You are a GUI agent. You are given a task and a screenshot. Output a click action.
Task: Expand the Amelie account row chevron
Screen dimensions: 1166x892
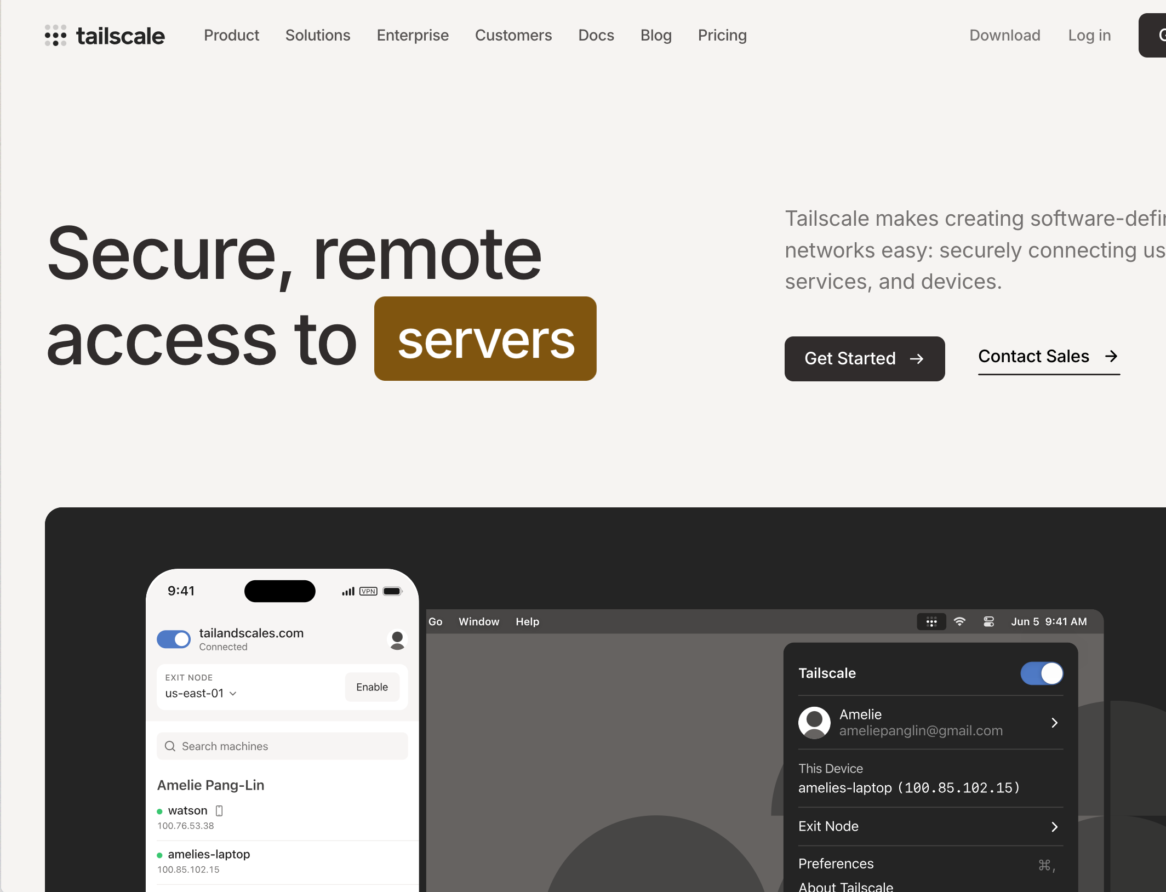[1054, 723]
